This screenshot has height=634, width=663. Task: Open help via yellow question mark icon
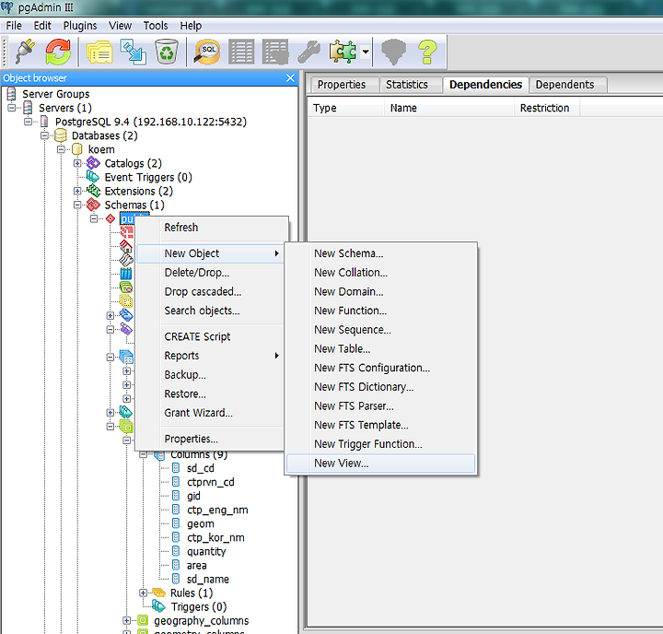[x=427, y=52]
